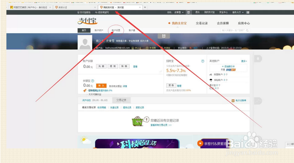Click the help icon next to 余额宝
This screenshot has height=163, width=294.
(92, 81)
